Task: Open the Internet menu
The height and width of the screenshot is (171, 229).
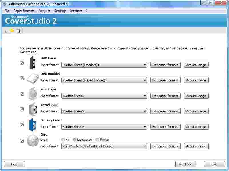Action: (x=76, y=11)
